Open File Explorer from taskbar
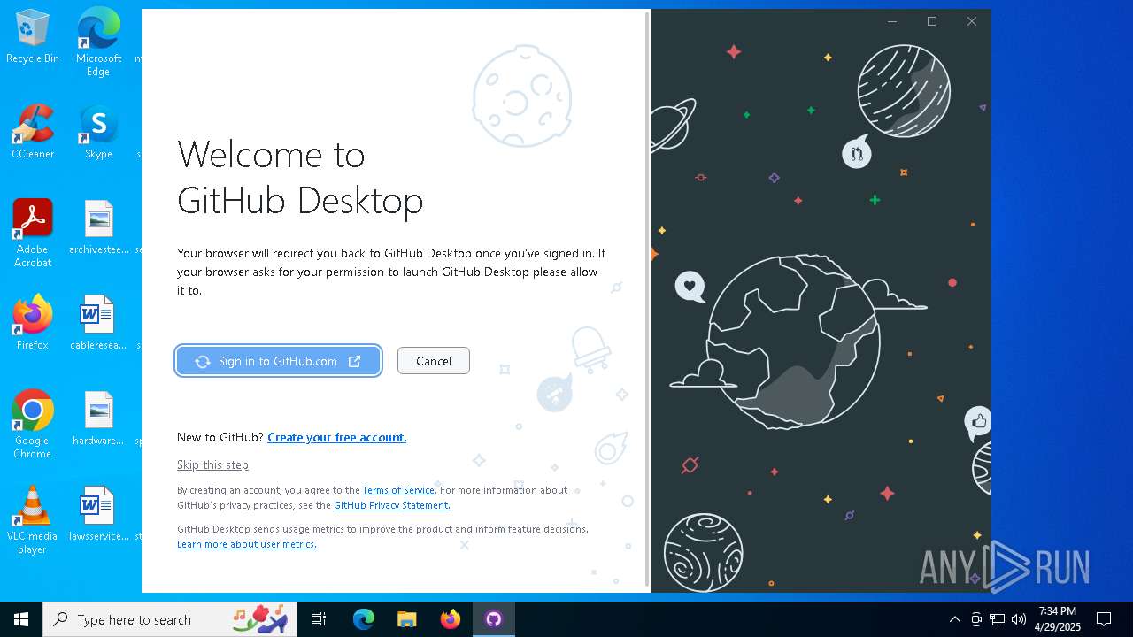 406,619
